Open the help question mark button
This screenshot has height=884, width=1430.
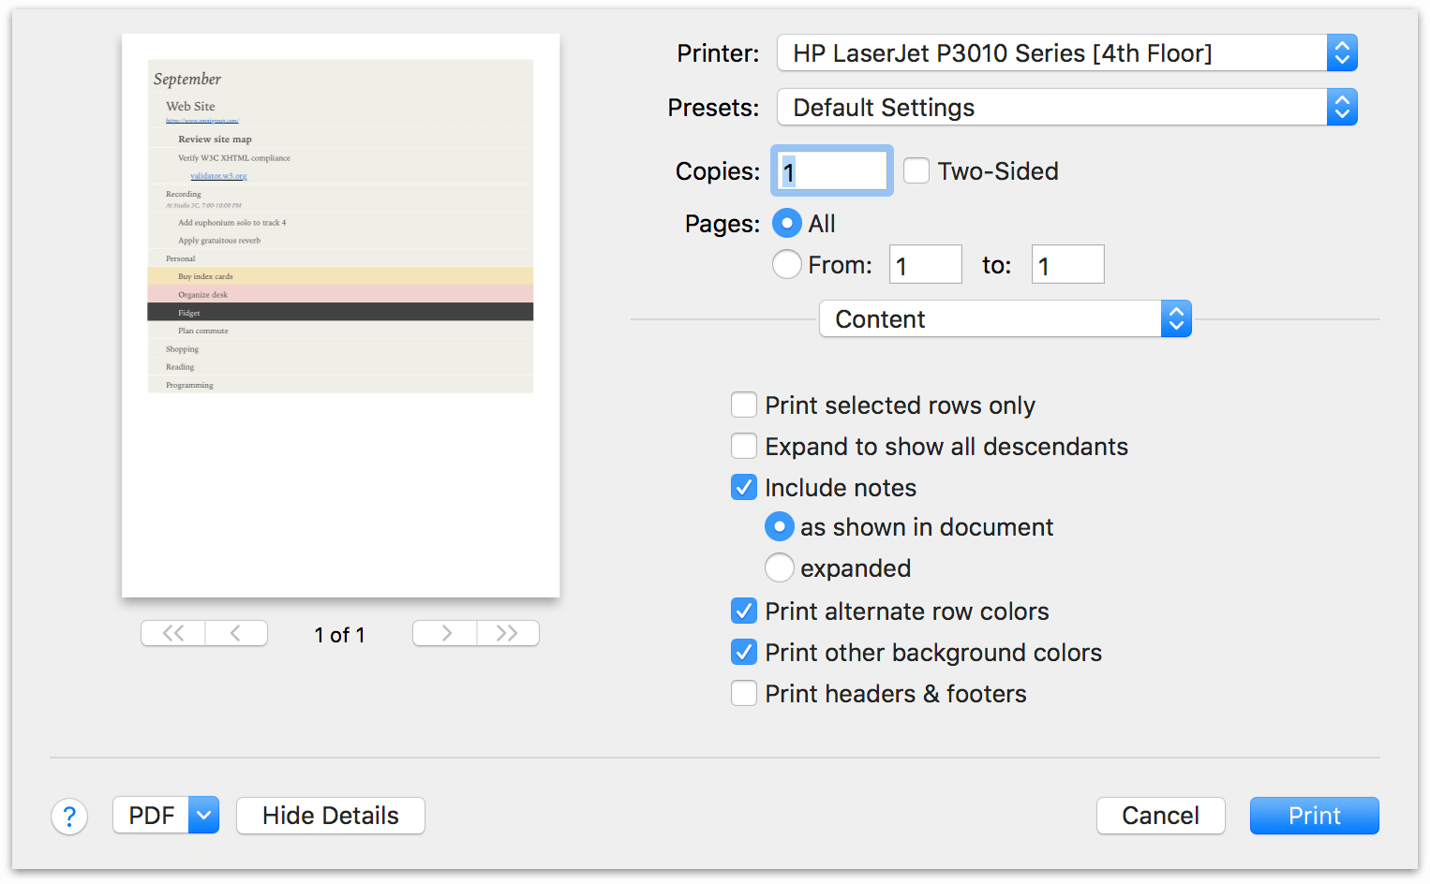(69, 817)
